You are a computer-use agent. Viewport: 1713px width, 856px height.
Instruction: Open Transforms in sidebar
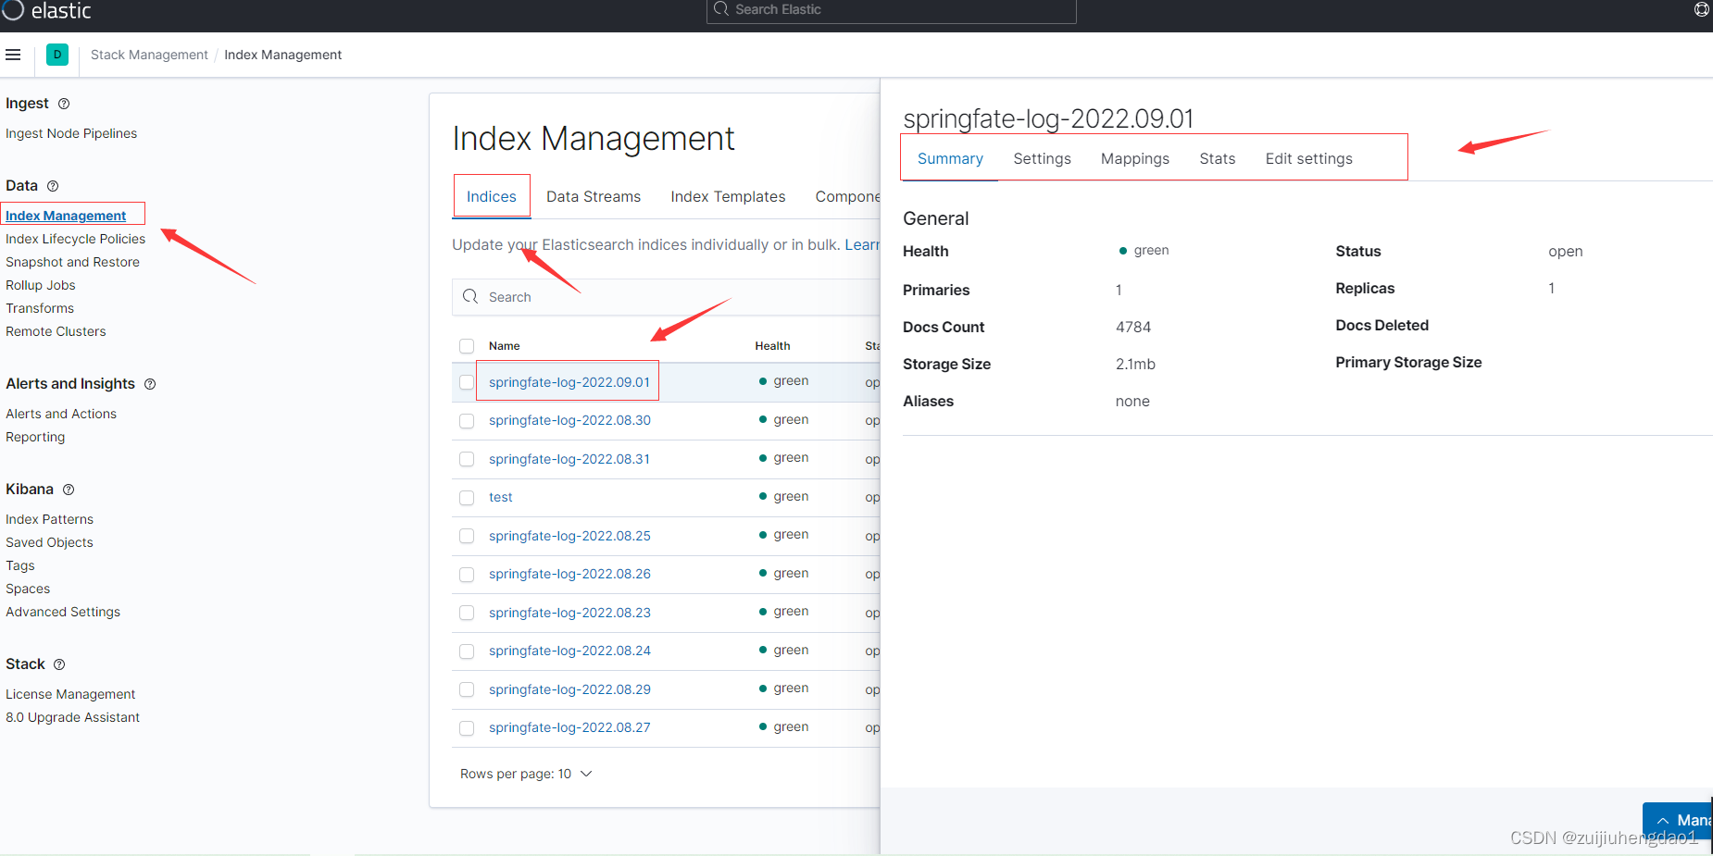40,308
